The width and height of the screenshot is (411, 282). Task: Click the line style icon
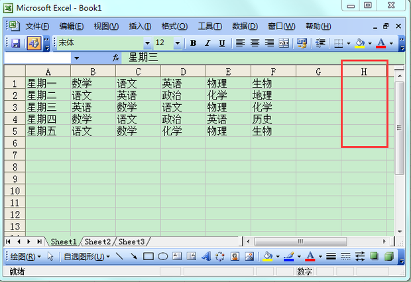tap(331, 256)
